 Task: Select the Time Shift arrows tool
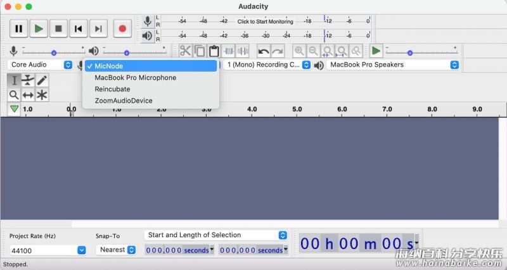[28, 95]
